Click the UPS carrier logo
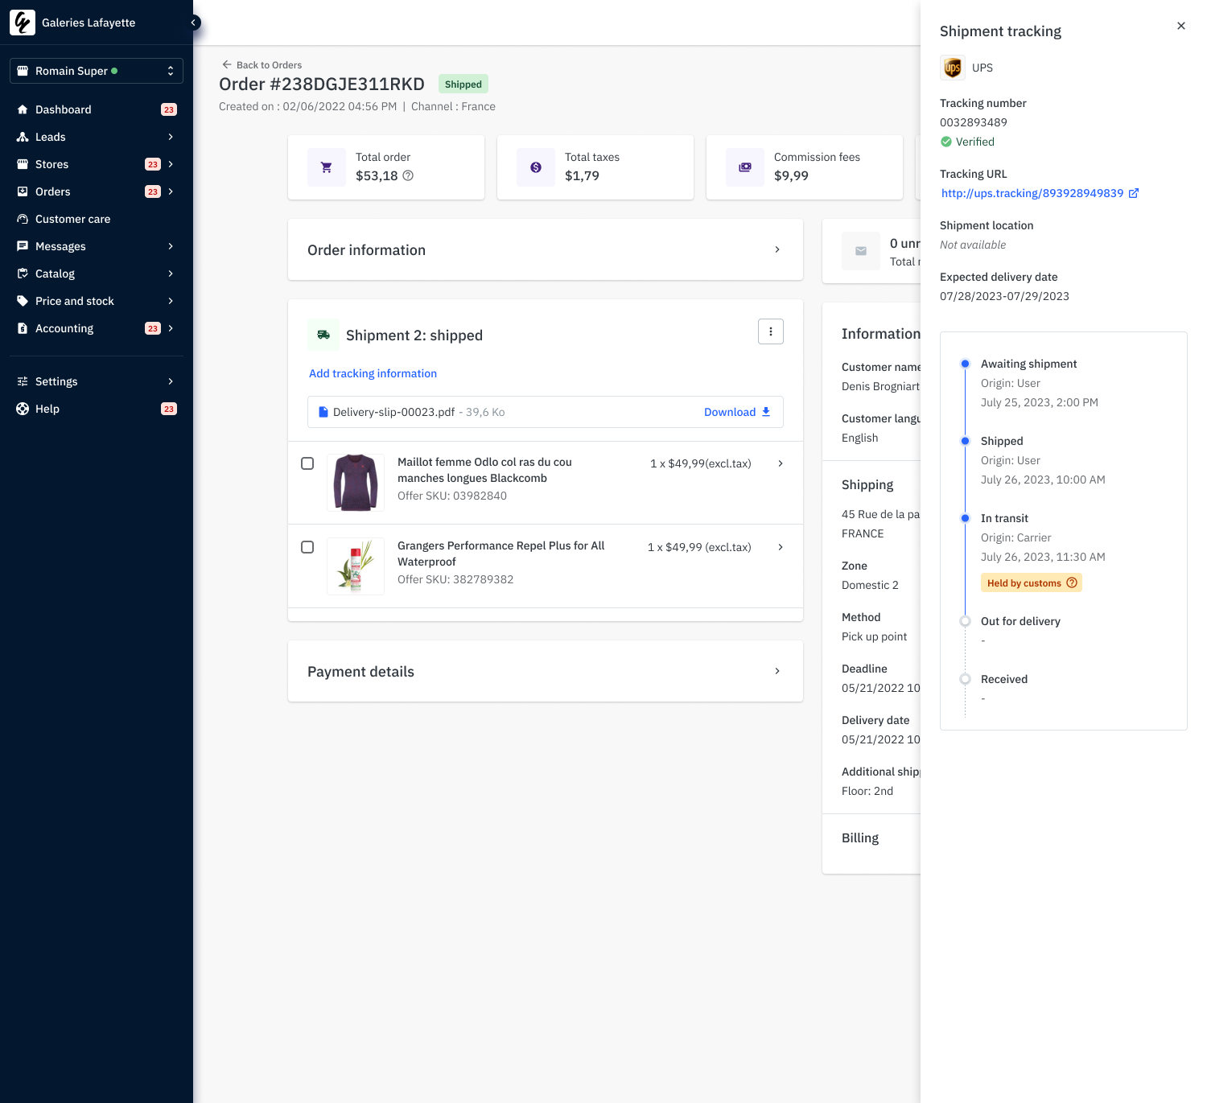The image size is (1207, 1103). click(x=953, y=68)
